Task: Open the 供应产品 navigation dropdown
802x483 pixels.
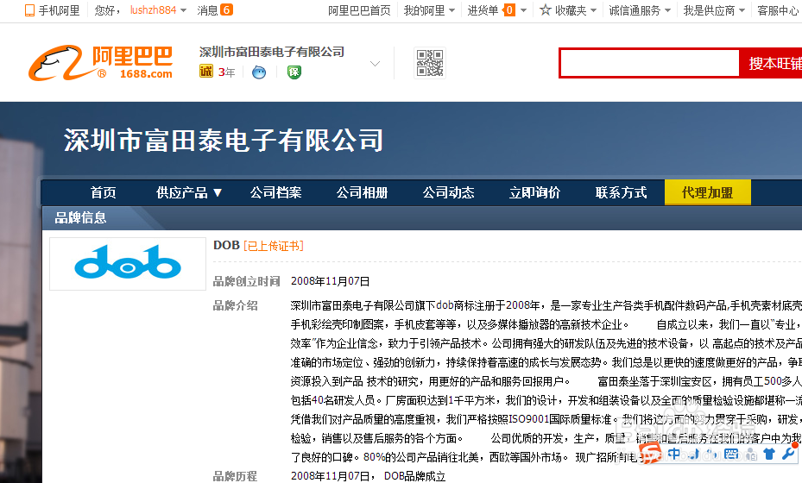Action: click(x=189, y=192)
